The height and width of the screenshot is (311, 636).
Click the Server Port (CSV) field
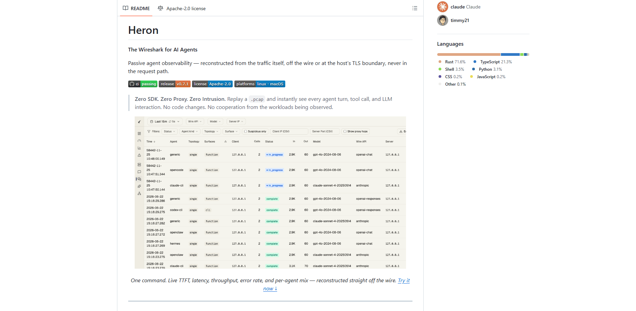[x=325, y=131]
